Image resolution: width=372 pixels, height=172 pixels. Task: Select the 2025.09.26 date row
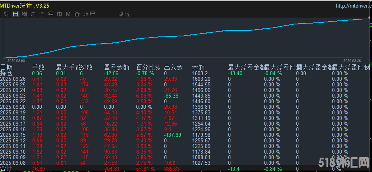click(x=13, y=79)
